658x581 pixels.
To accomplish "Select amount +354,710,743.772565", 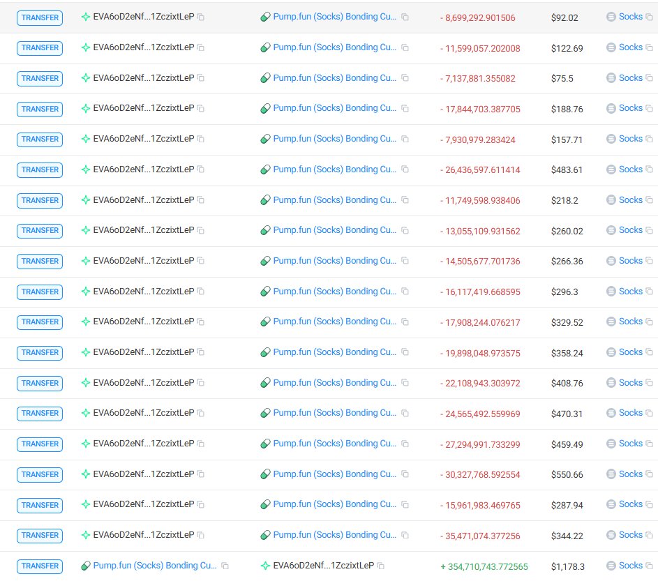I will [484, 567].
